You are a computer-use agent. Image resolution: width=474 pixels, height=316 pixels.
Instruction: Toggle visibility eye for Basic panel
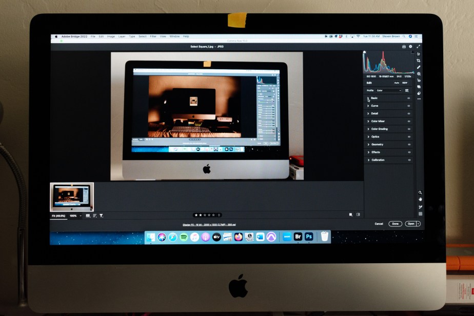pos(409,98)
